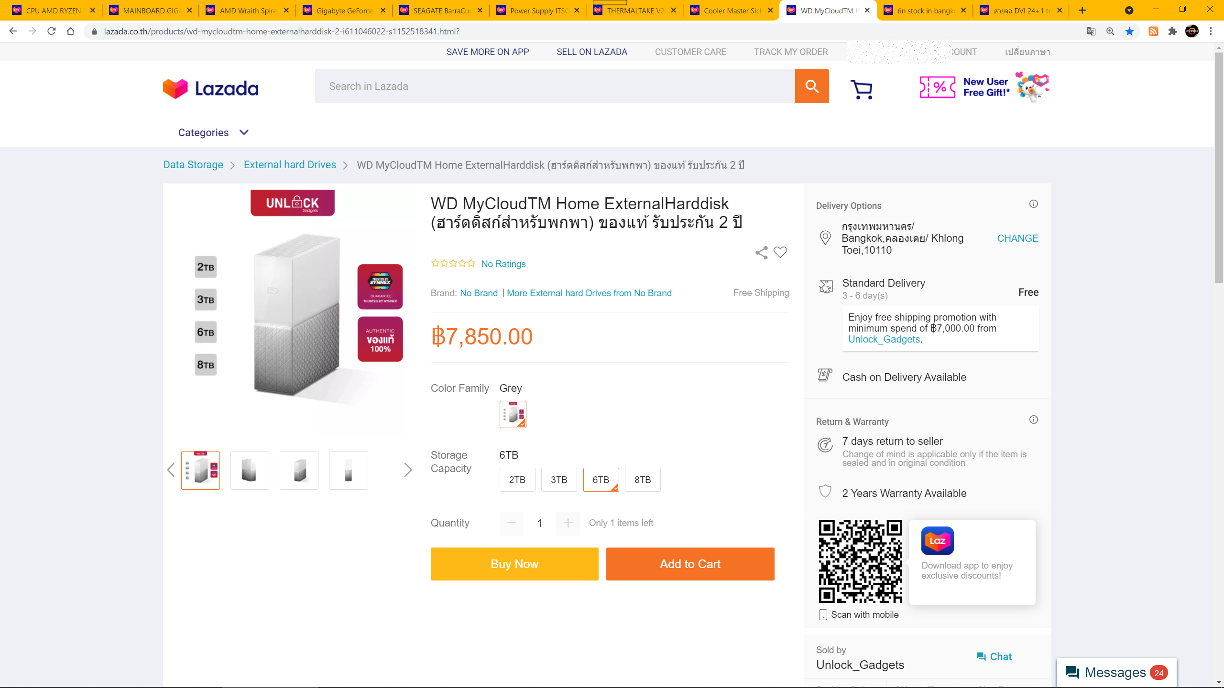Viewport: 1224px width, 688px height.
Task: Open the Messages panel
Action: [1117, 673]
